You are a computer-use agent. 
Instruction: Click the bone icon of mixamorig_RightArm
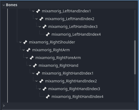[28, 50]
